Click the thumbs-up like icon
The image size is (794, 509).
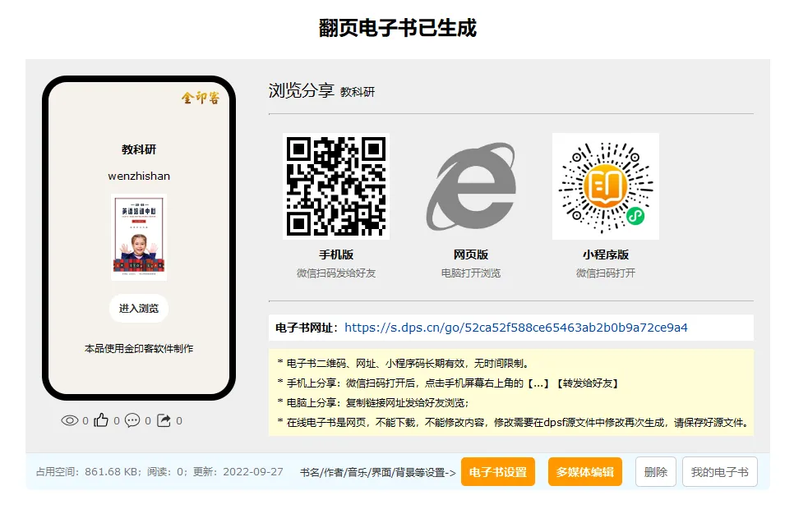(x=101, y=420)
